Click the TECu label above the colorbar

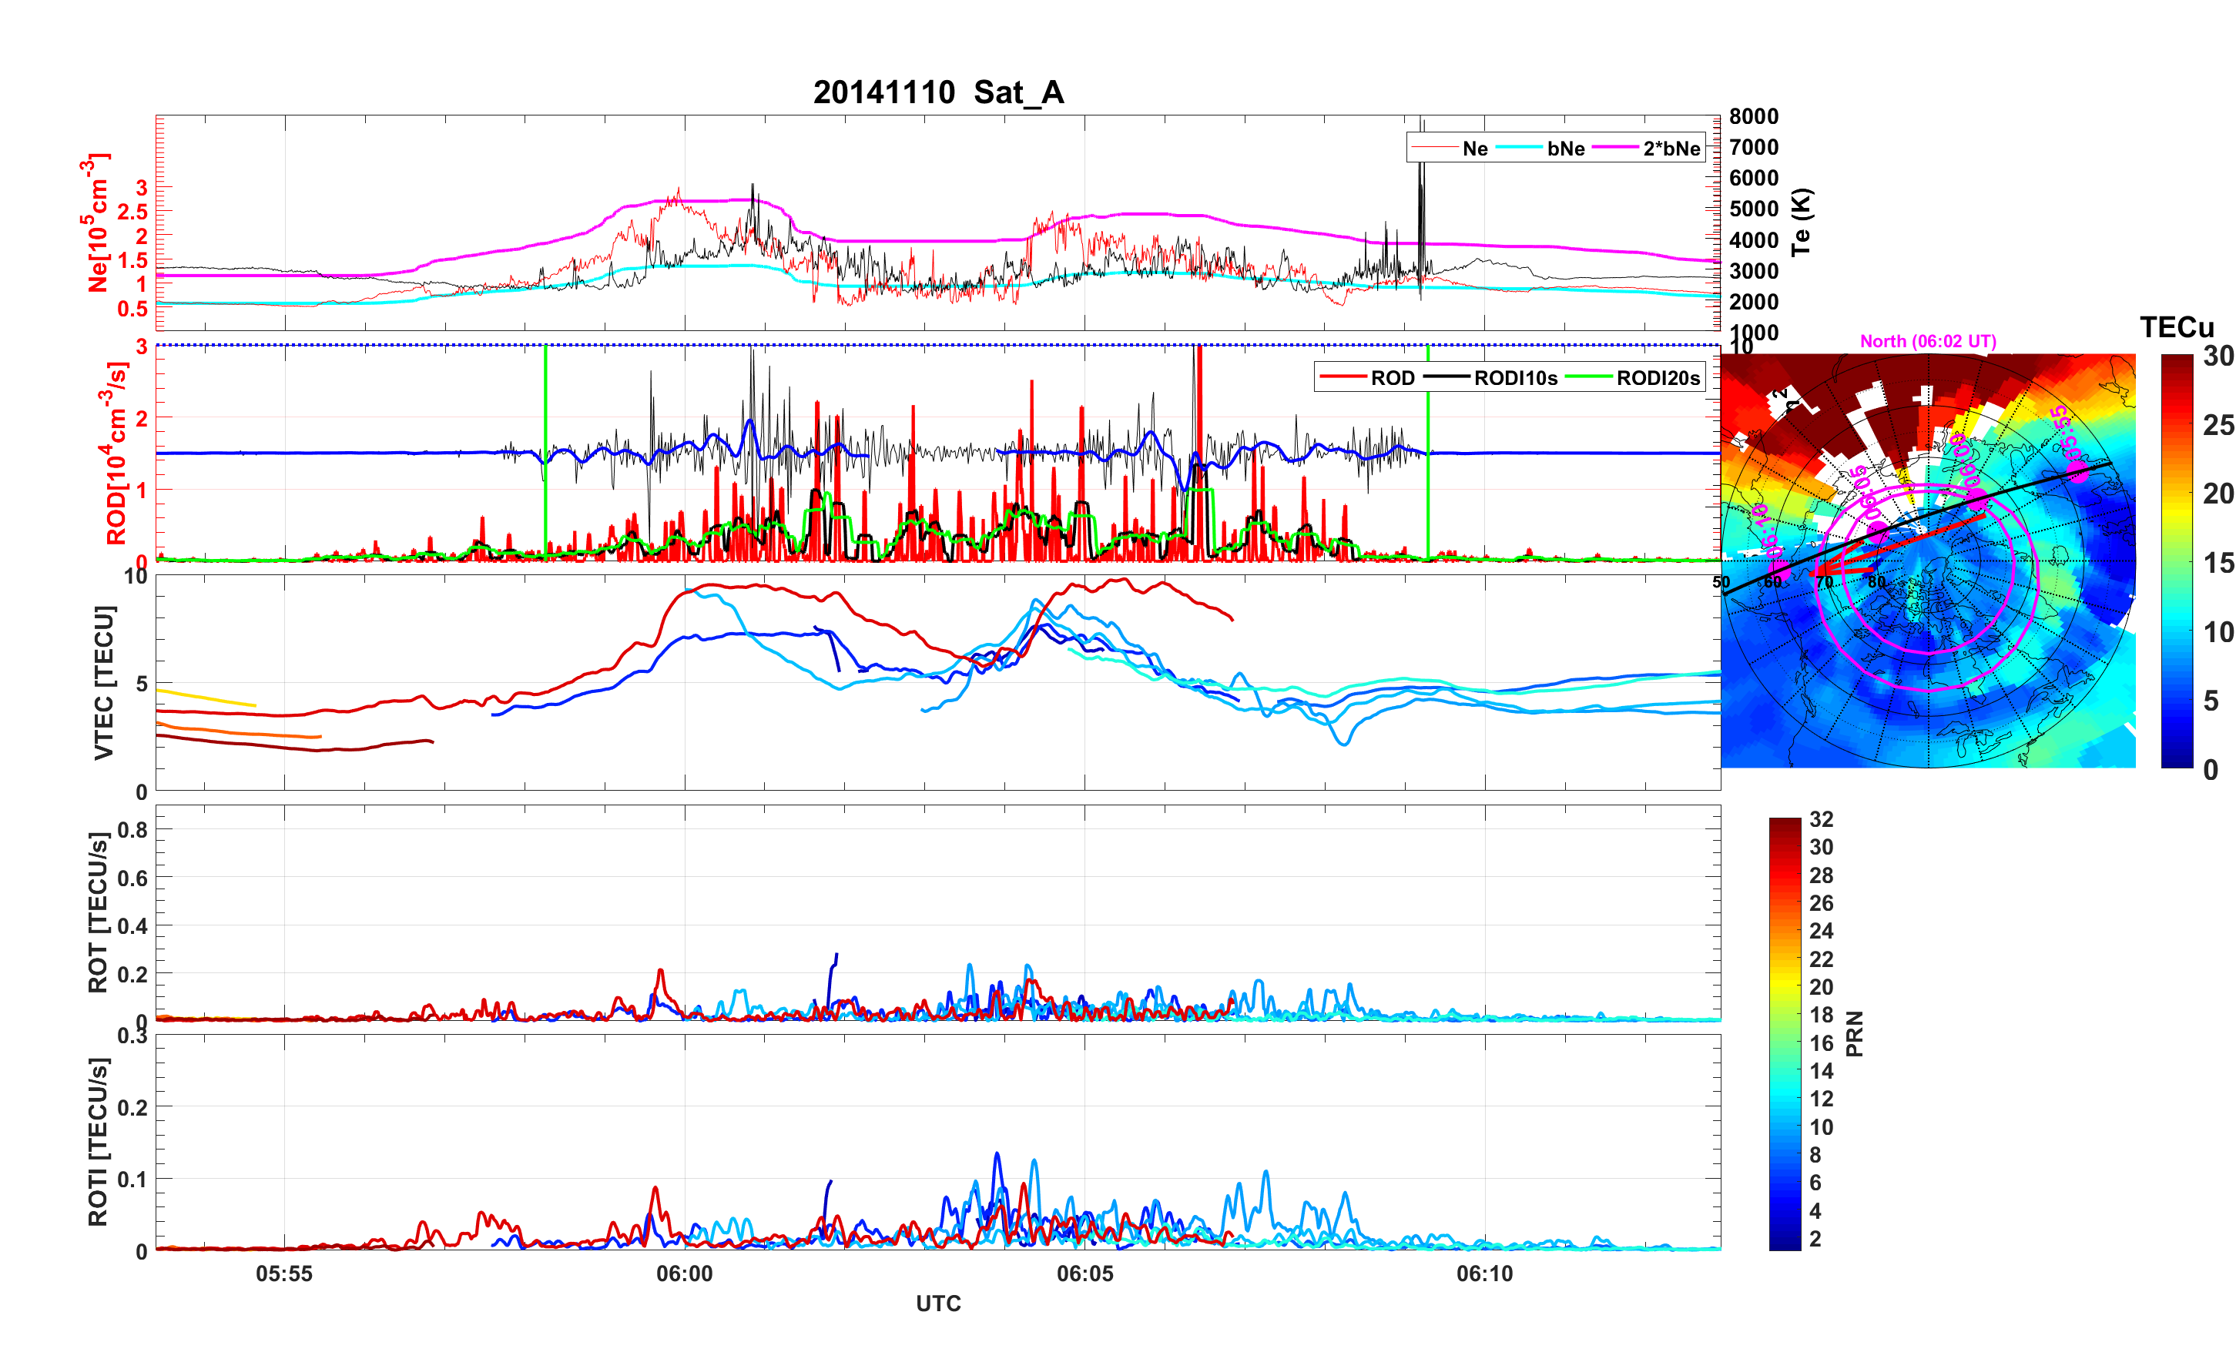click(x=2176, y=327)
